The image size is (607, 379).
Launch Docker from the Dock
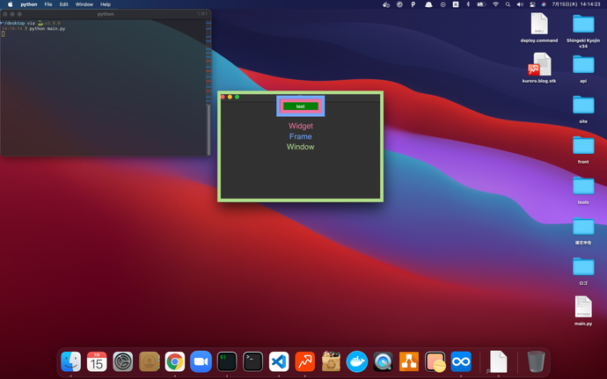[357, 361]
